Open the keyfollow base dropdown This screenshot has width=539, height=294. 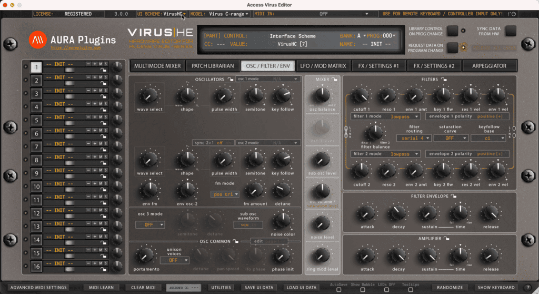[488, 138]
